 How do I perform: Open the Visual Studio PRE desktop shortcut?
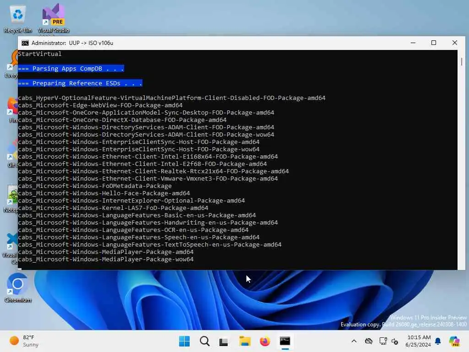(x=53, y=18)
